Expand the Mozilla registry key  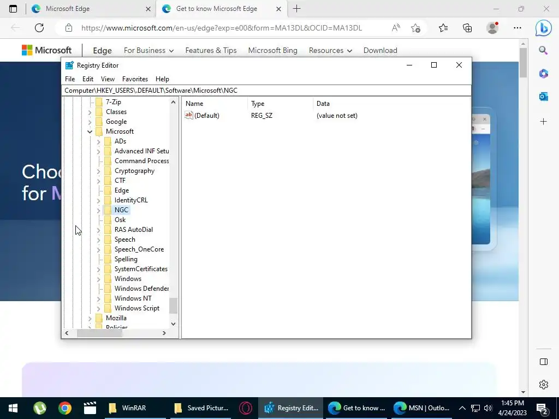(90, 319)
